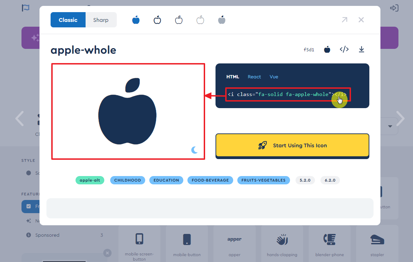Screen dimensions: 413x262
Task: Close the apple-whole icon dialog
Action: click(361, 20)
